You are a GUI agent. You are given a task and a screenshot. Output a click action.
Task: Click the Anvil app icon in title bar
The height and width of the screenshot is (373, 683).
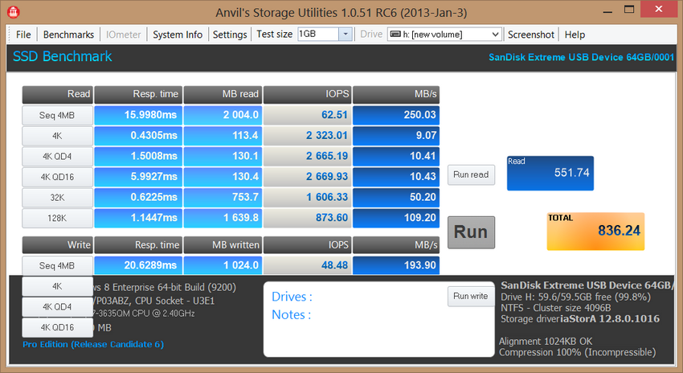(13, 12)
